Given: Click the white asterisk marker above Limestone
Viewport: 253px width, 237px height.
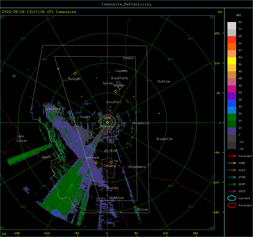Looking at the screenshot, I should 53,106.
